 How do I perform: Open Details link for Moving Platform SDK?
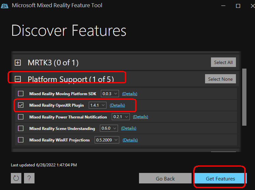tap(129, 94)
